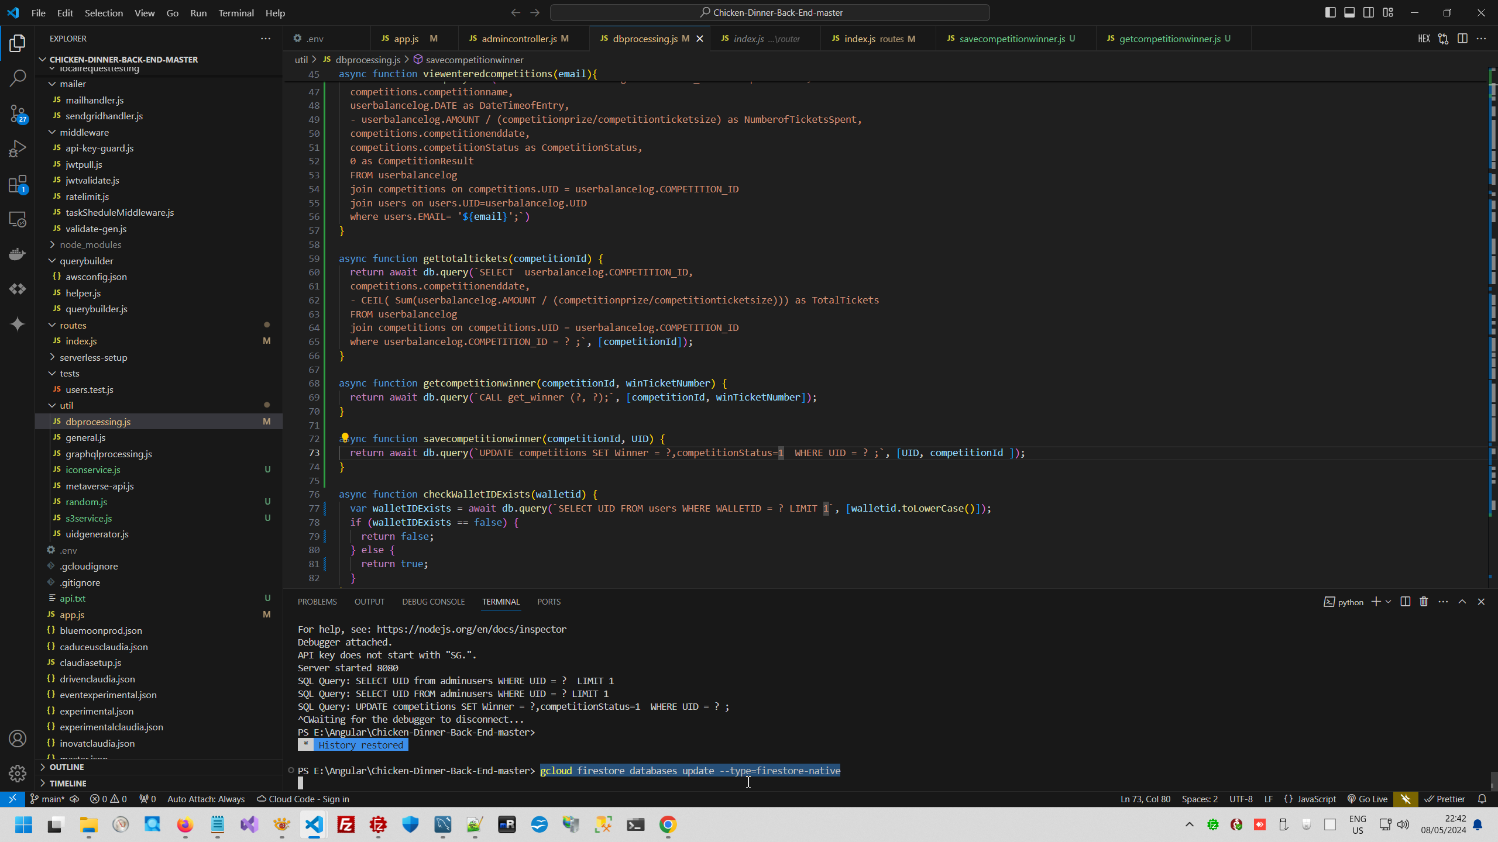Click Go Live in status bar
This screenshot has width=1498, height=842.
[x=1367, y=799]
